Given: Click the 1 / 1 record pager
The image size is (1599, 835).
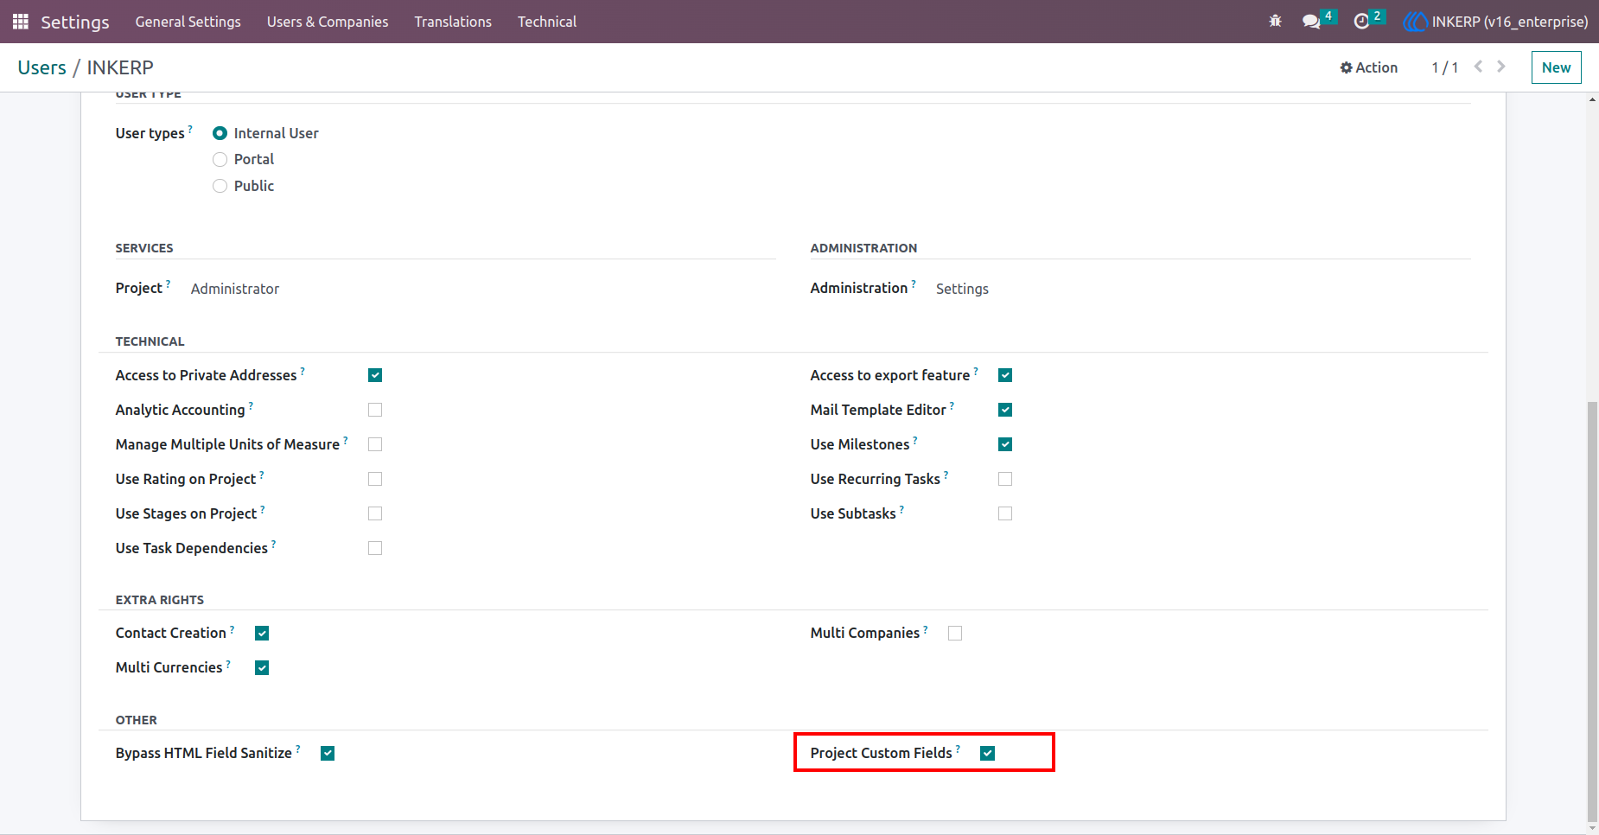Looking at the screenshot, I should point(1444,67).
